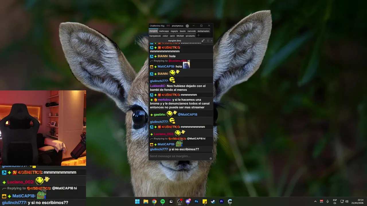Viewport: 367px width, 206px height.
Task: Add a new tab with plus button
Action: (198, 35)
